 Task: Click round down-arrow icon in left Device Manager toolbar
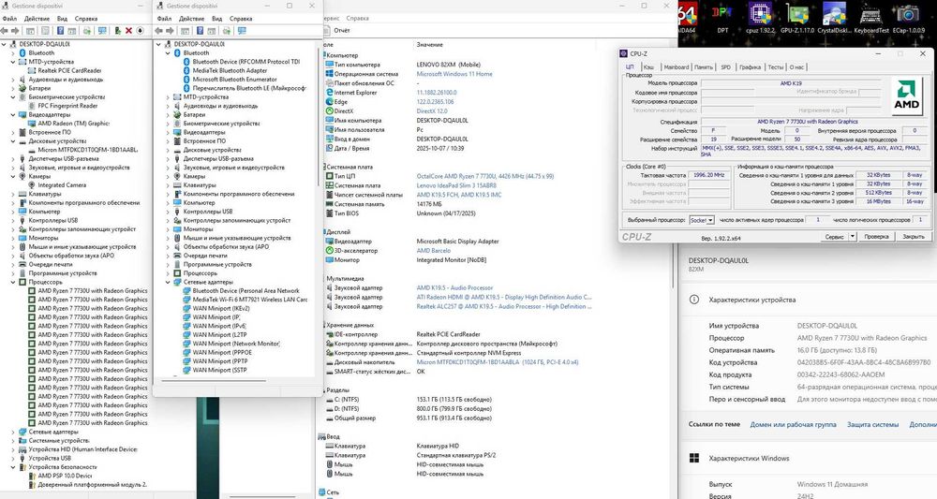[141, 31]
